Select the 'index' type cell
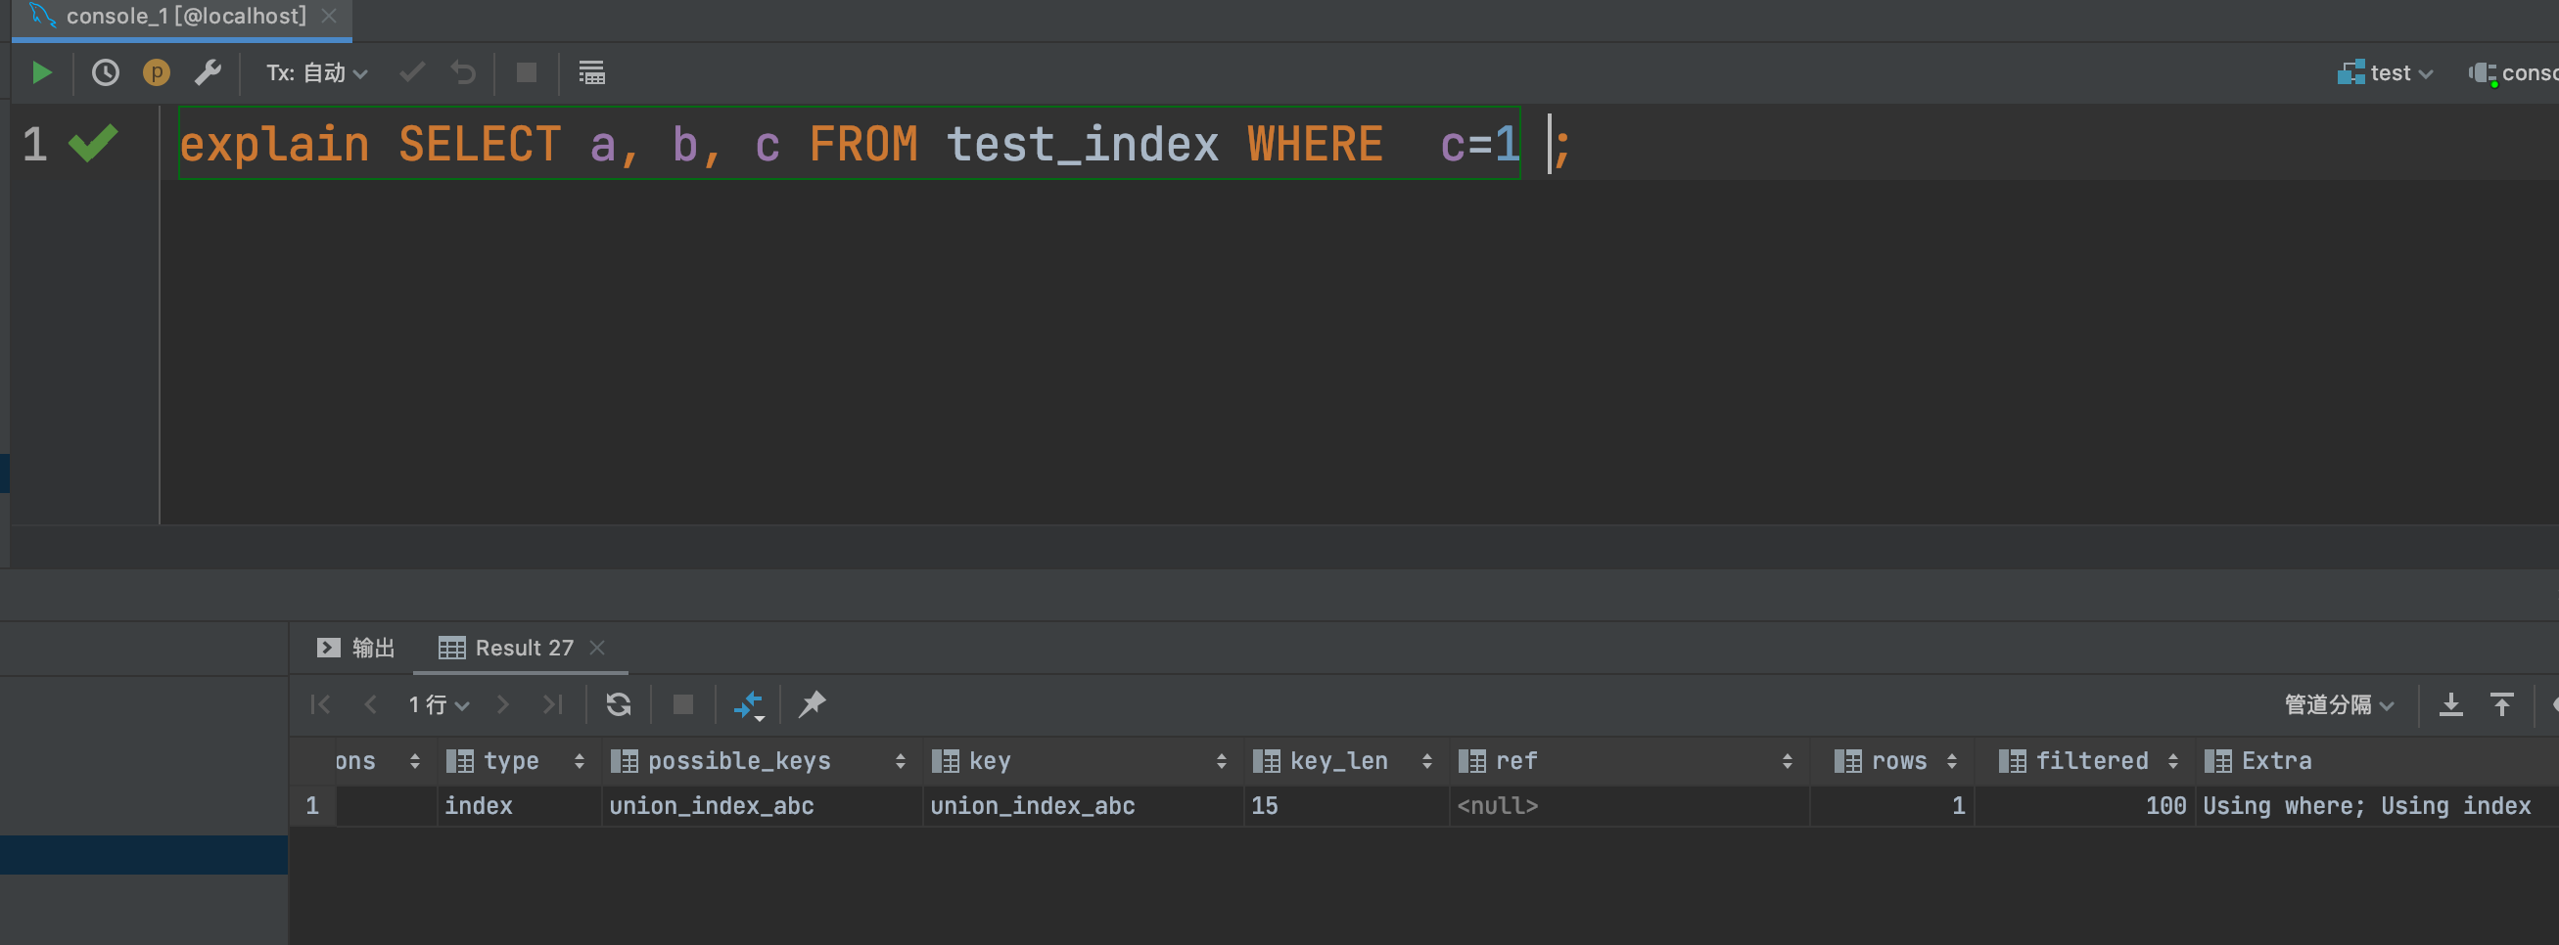Image resolution: width=2559 pixels, height=945 pixels. (519, 806)
